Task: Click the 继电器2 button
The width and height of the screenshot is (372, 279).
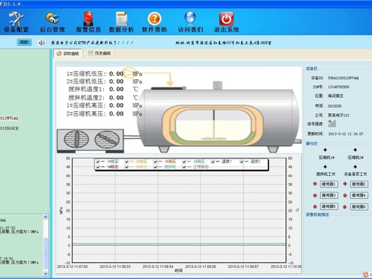Action: [x=359, y=184]
